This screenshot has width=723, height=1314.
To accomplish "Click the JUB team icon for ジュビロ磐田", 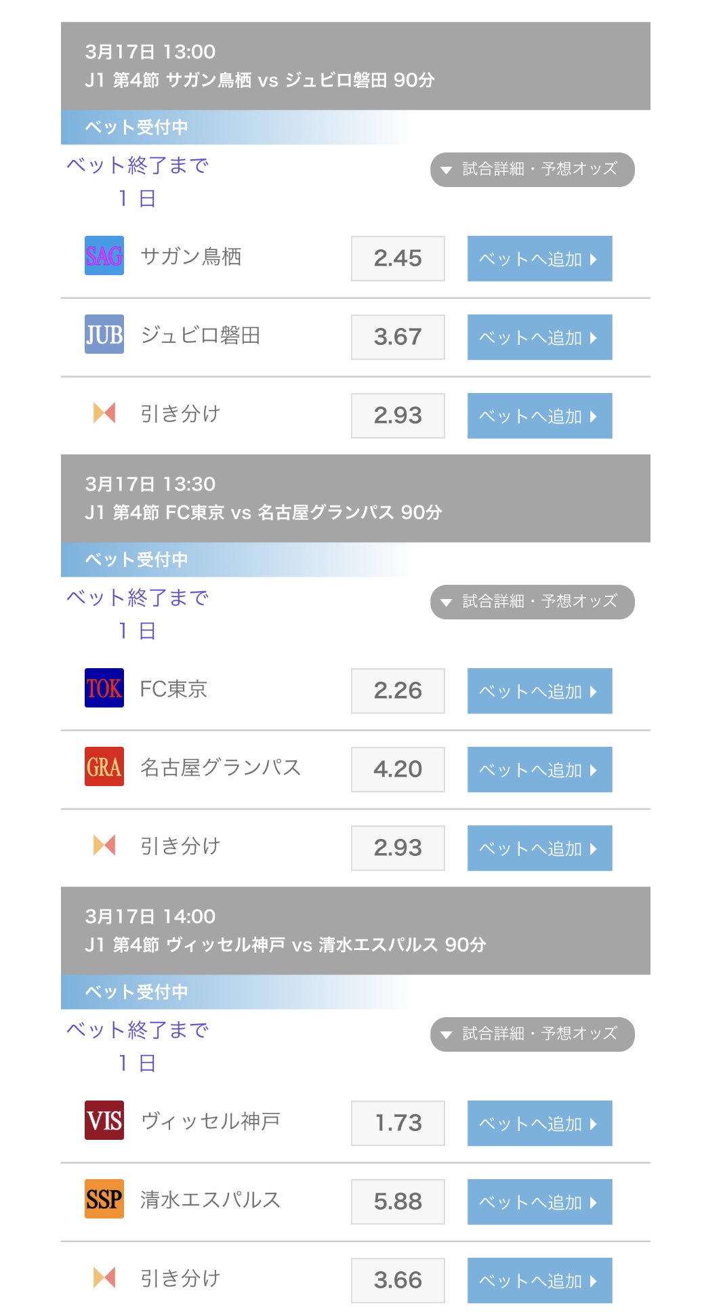I will coord(104,334).
